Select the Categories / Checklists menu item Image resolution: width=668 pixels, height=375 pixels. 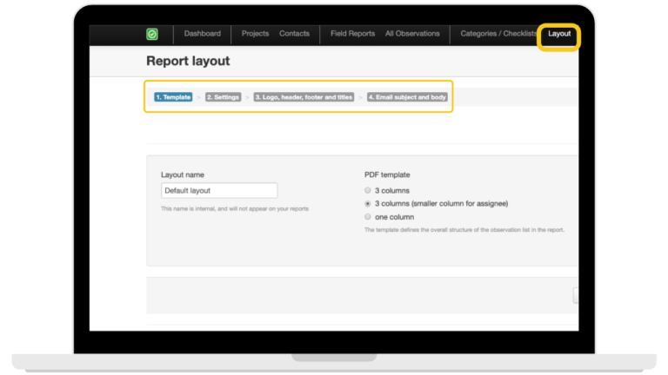click(498, 34)
